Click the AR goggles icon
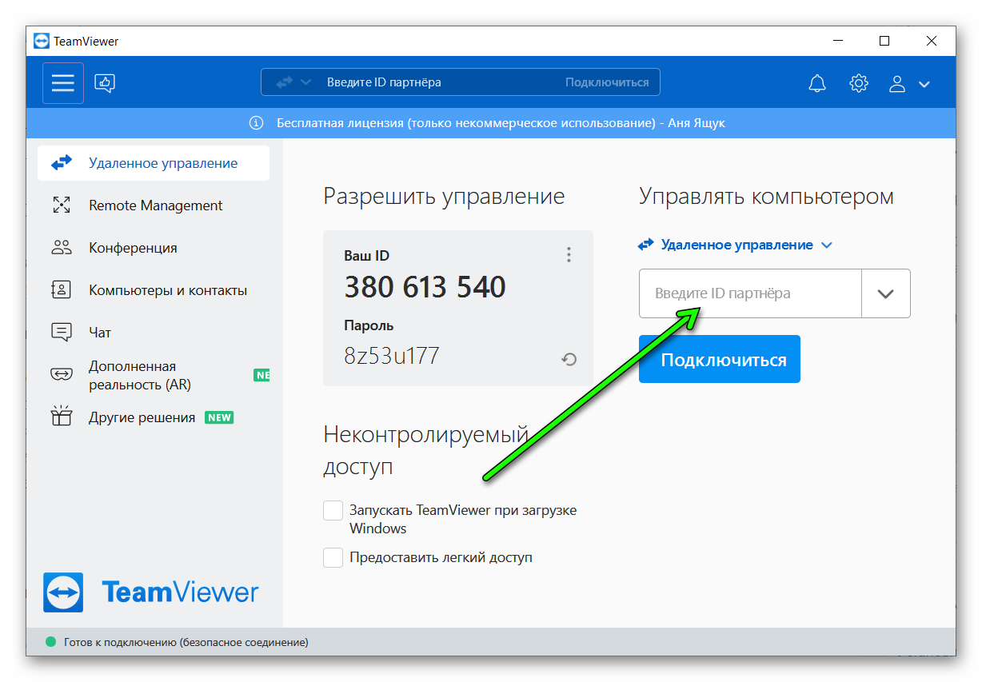982x682 pixels. tap(62, 374)
